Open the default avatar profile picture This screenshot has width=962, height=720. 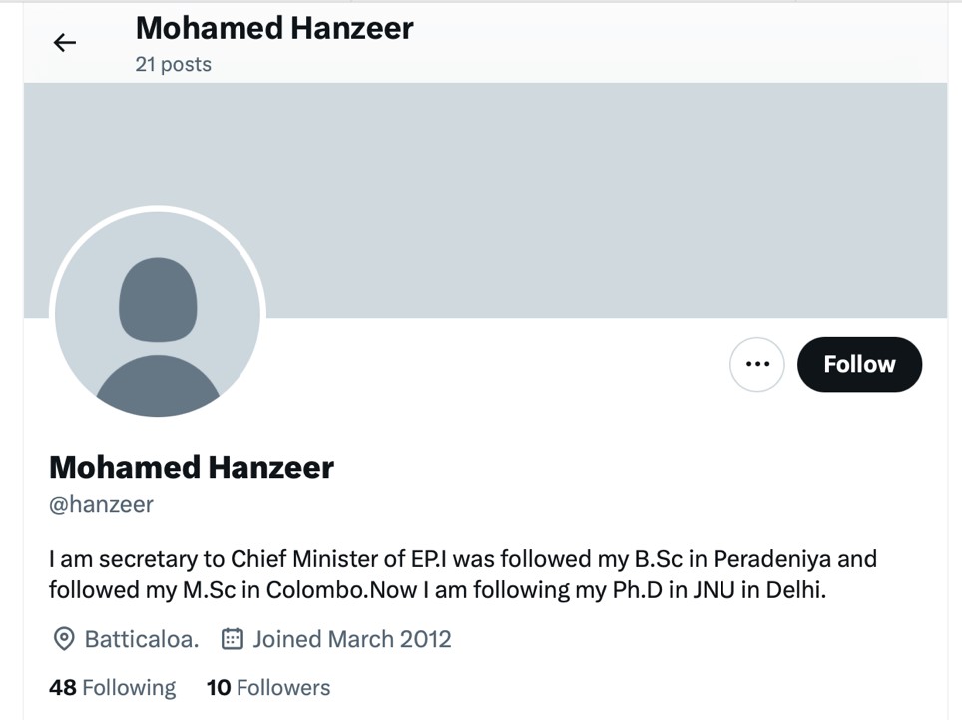(158, 315)
